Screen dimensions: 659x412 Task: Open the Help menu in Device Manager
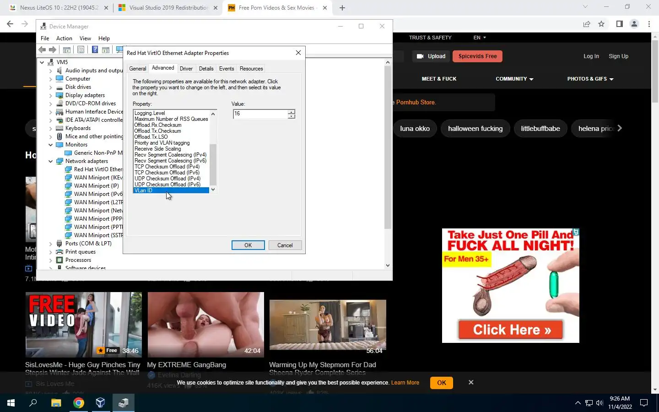coord(104,38)
